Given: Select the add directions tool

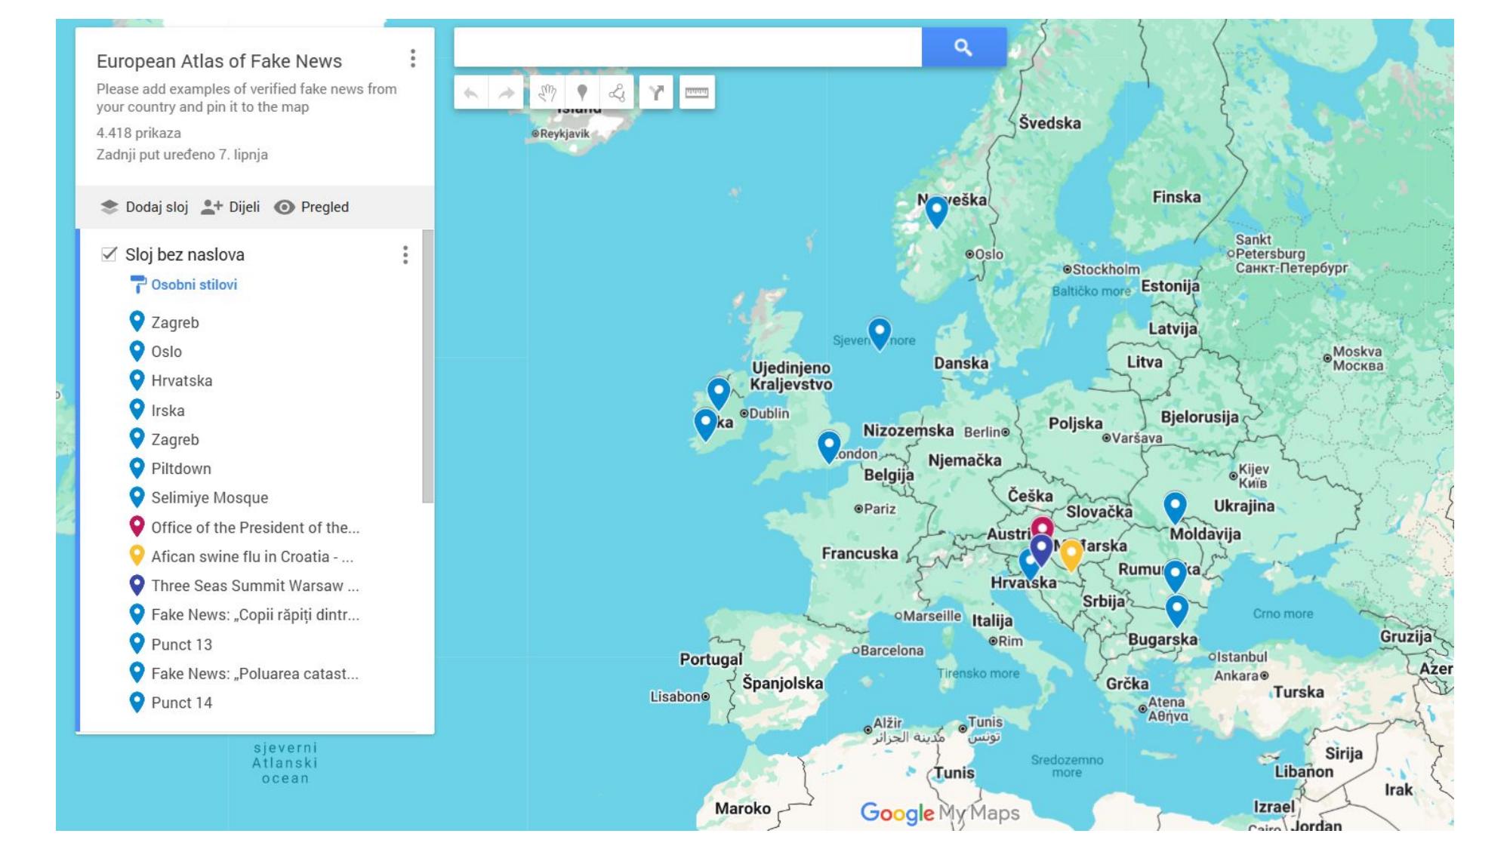Looking at the screenshot, I should pyautogui.click(x=656, y=93).
